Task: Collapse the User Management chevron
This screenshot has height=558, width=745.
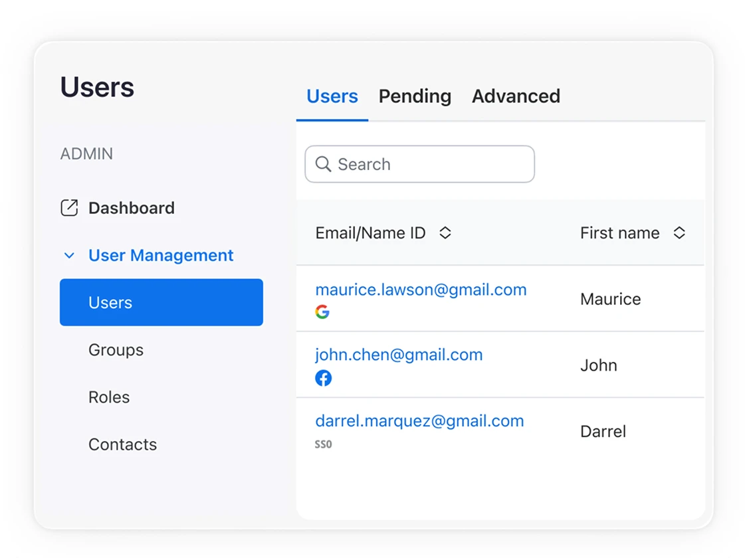Action: [69, 256]
